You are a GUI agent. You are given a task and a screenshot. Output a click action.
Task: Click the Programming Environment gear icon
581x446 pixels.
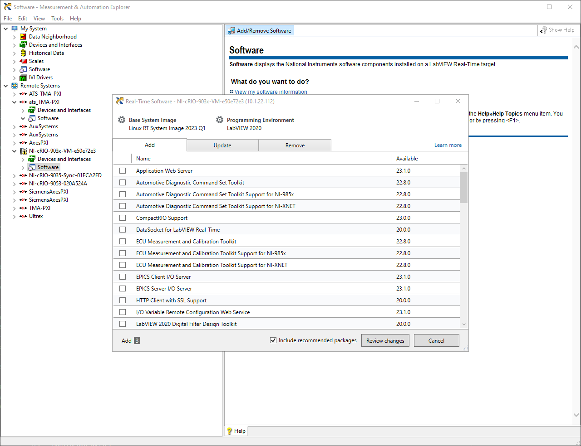(x=220, y=120)
